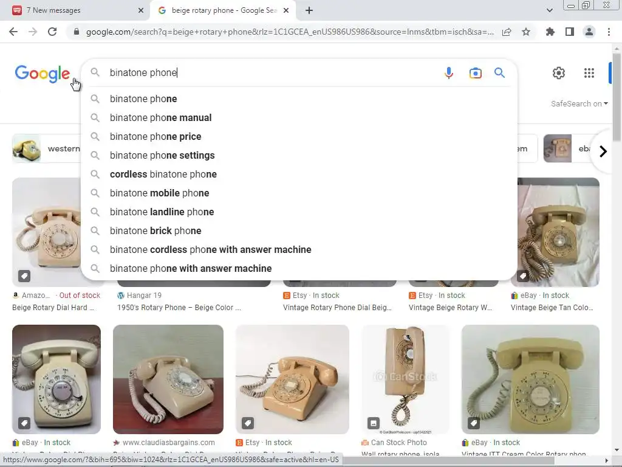Click the browser address bar URL

tap(290, 32)
